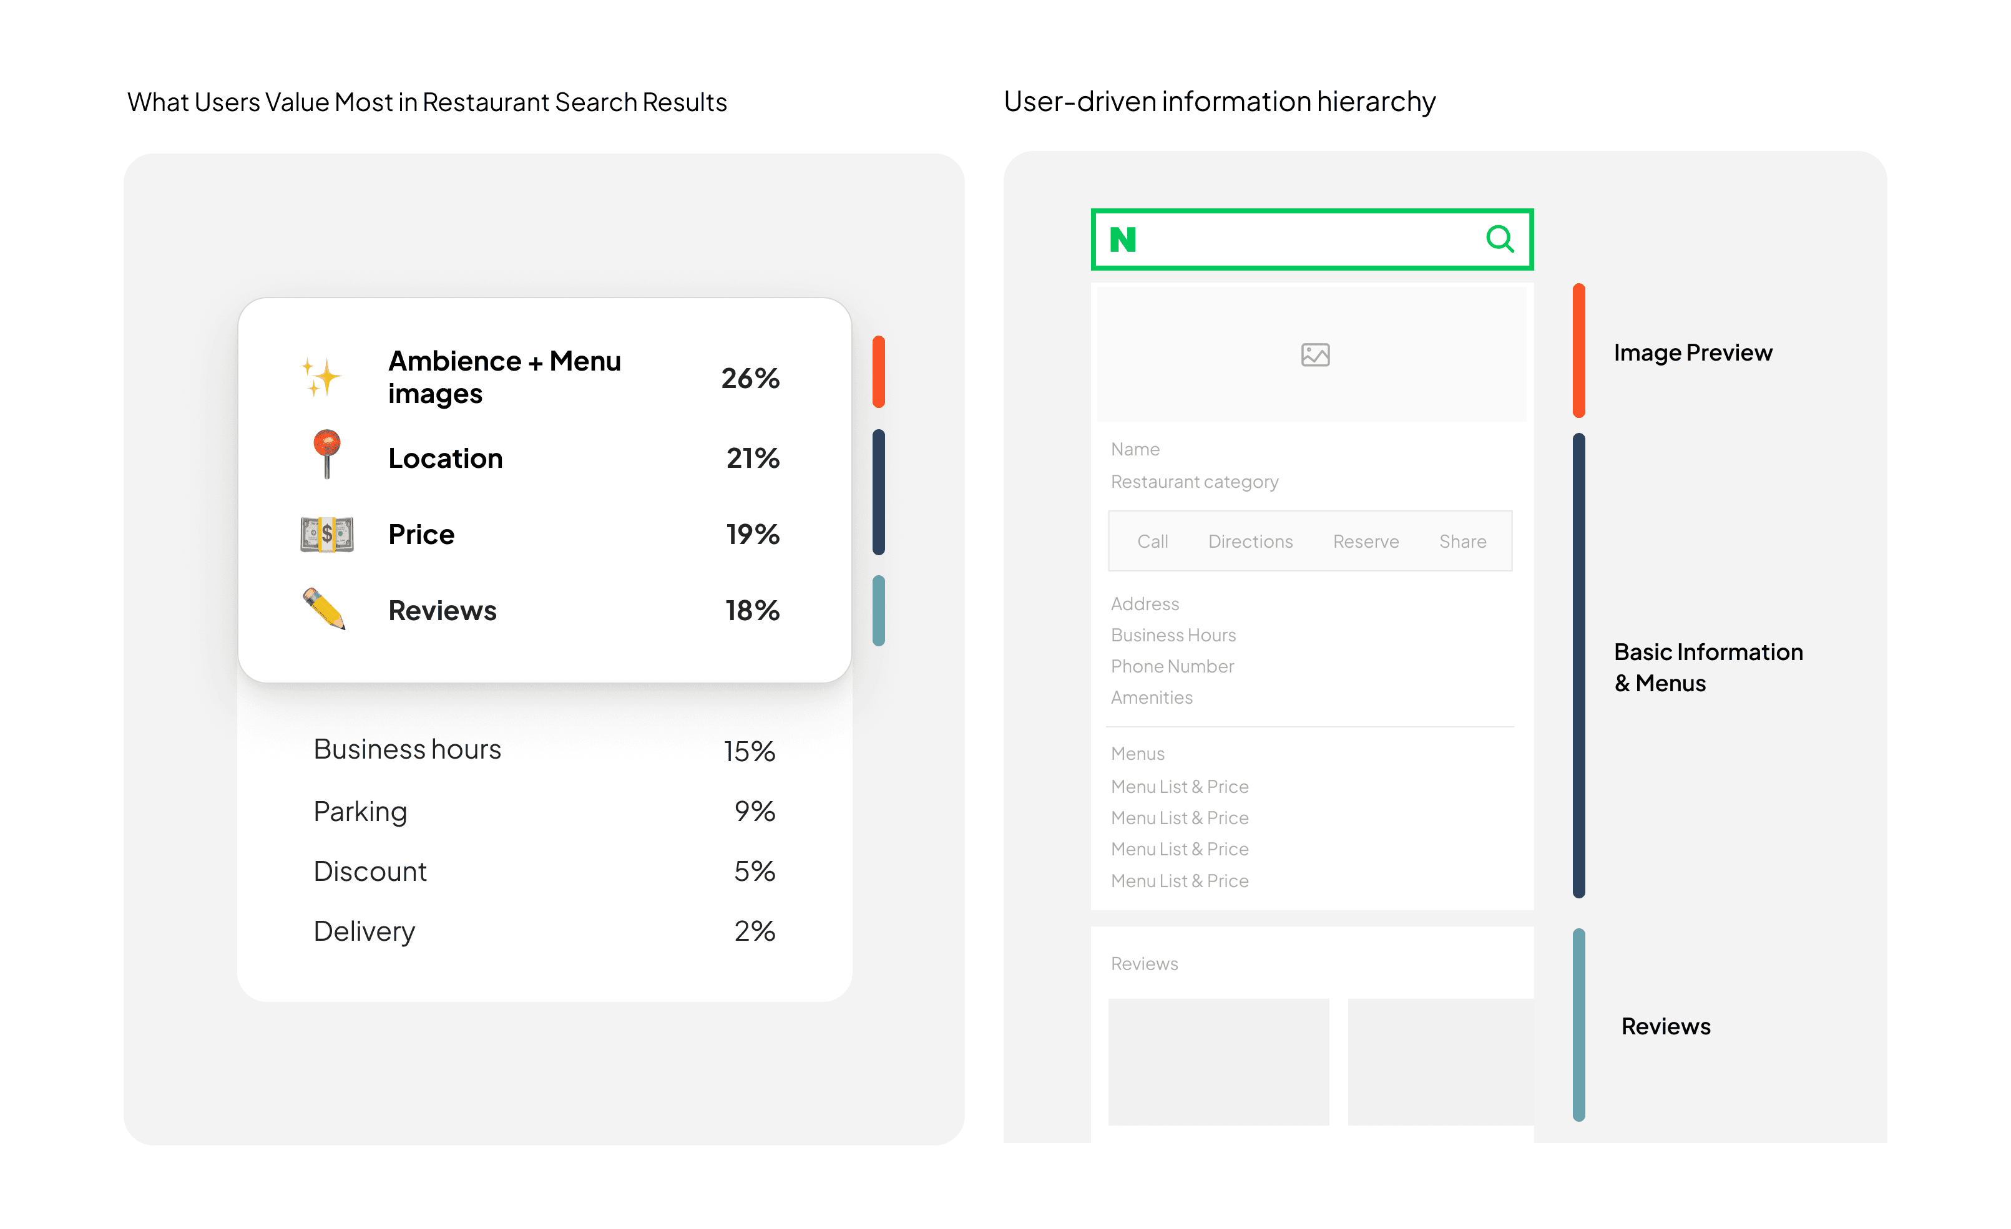Click the image placeholder icon

(1315, 355)
